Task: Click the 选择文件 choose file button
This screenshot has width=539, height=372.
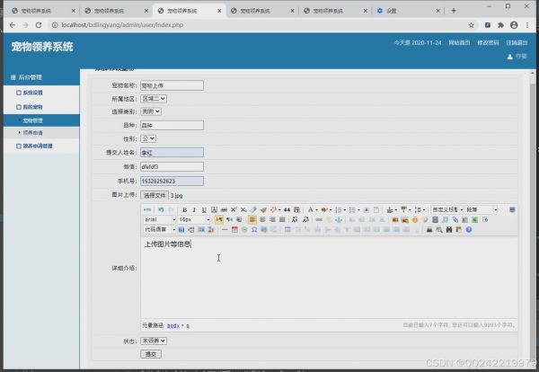Action: pyautogui.click(x=155, y=194)
